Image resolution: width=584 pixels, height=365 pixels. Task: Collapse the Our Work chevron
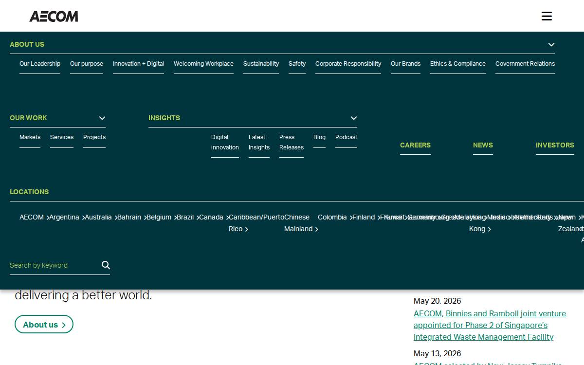pos(102,118)
